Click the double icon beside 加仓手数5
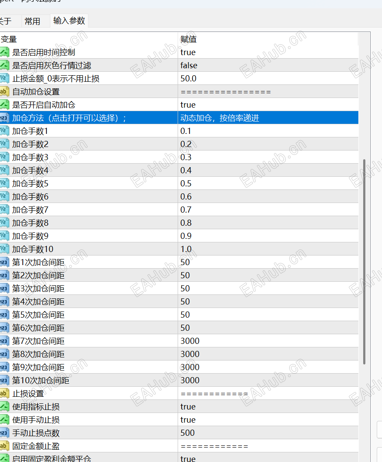Screen dimensions: 382x462 [4, 183]
